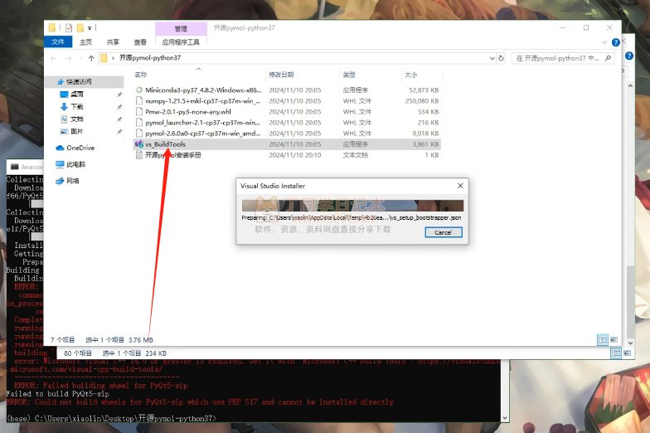Cancel the Visual Studio Installer dialog
Screen dimensions: 650x433
click(x=443, y=232)
